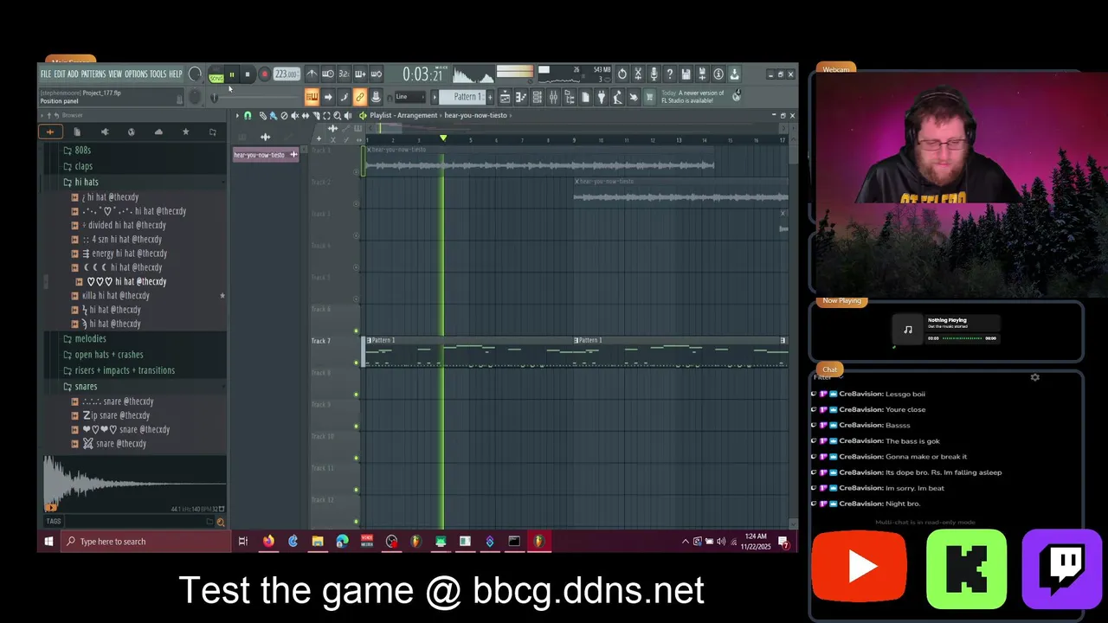Open help question-mark icon
The width and height of the screenshot is (1108, 623).
(x=669, y=74)
